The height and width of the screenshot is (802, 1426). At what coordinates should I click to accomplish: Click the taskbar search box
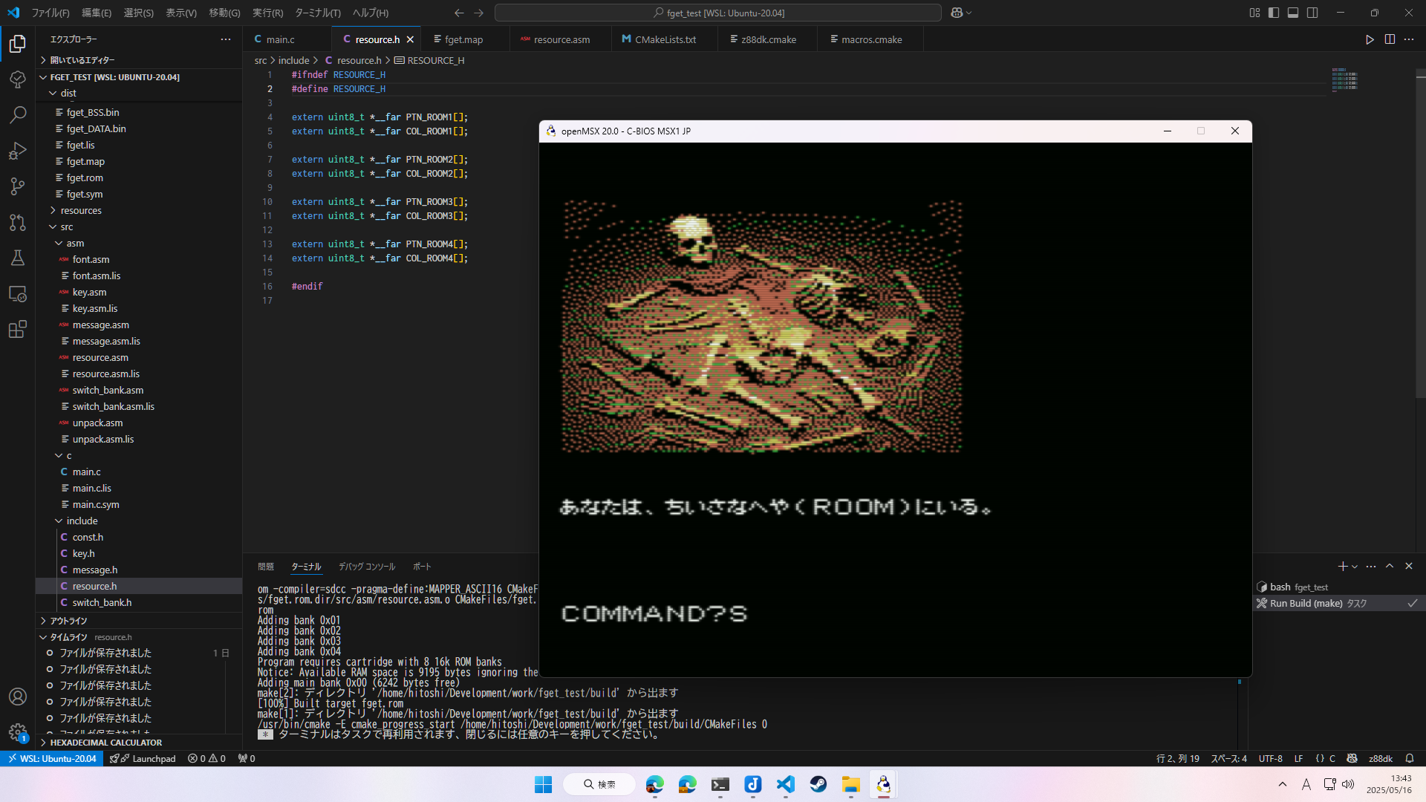coord(599,784)
